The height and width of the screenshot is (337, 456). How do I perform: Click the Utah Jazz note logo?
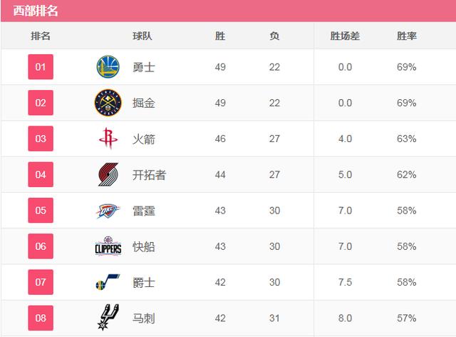tap(108, 282)
